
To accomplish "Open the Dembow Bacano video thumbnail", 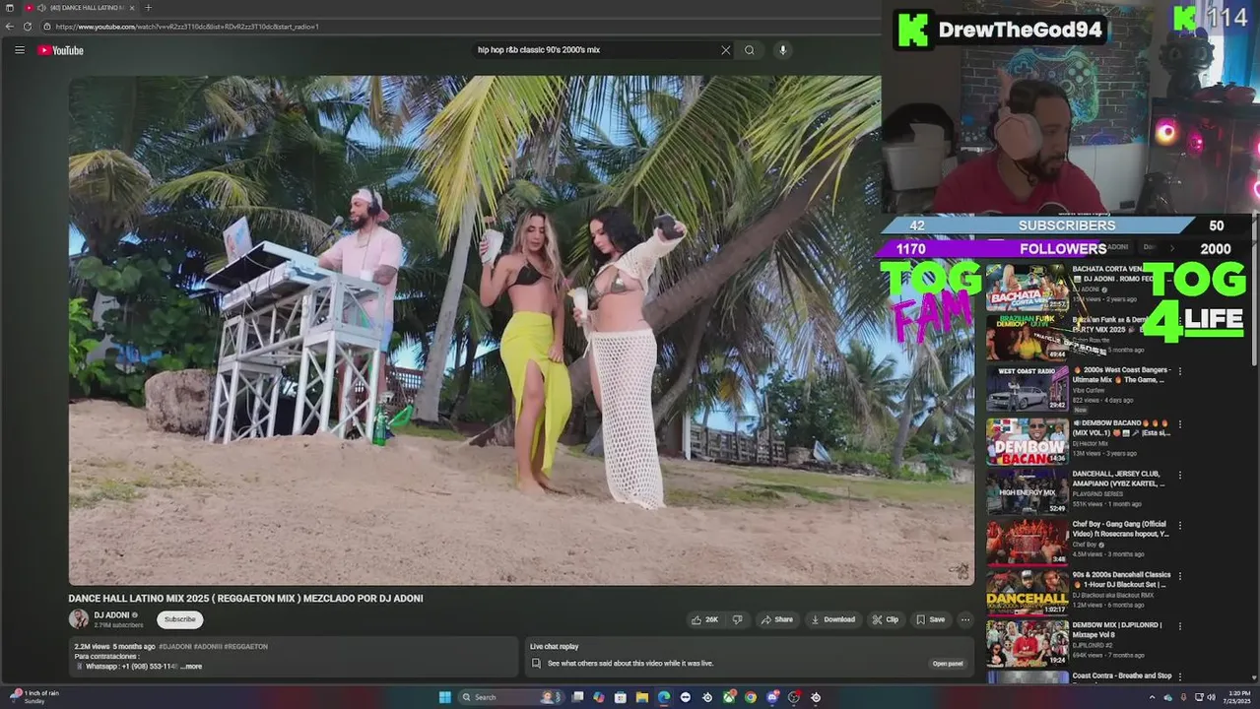I will point(1028,441).
